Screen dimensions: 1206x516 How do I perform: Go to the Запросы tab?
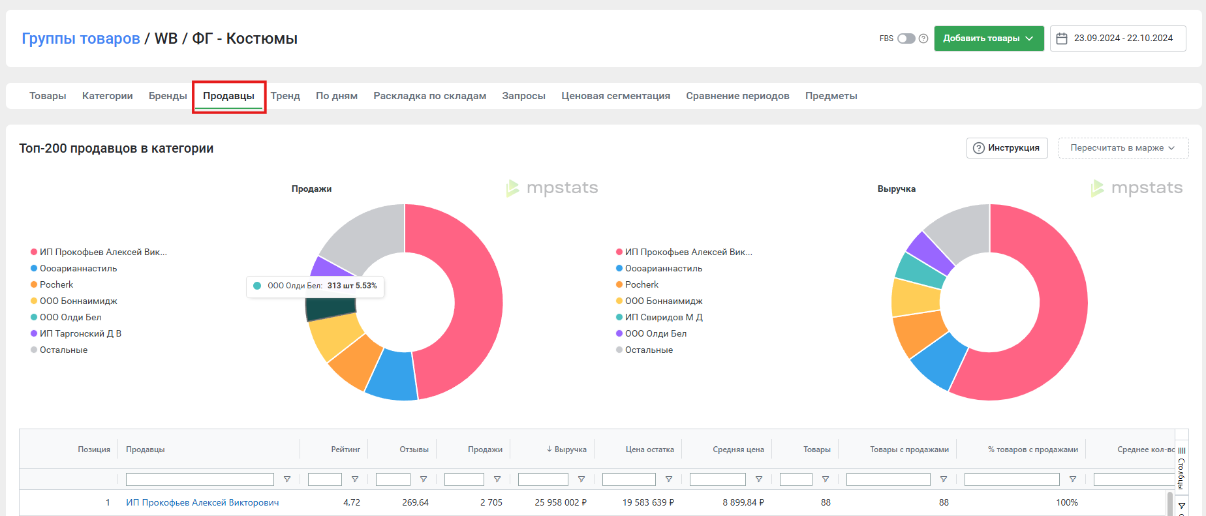[x=524, y=96]
